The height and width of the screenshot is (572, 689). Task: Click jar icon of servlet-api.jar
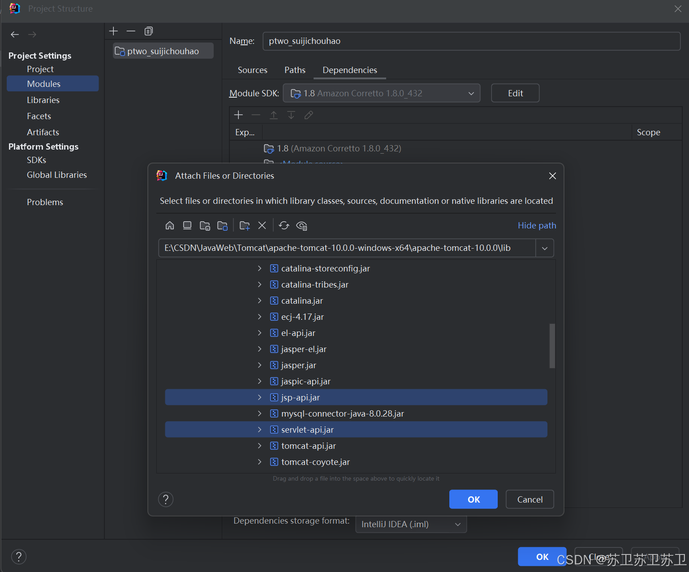pos(274,430)
